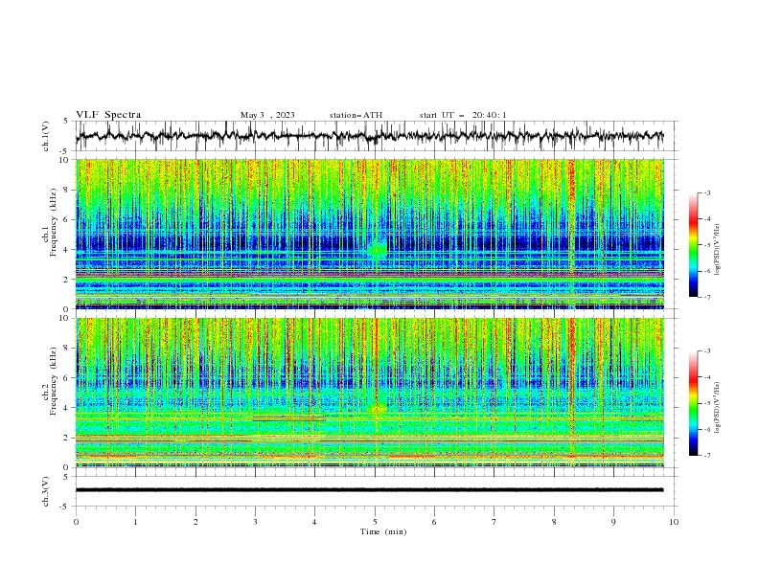This screenshot has width=759, height=586.
Task: Click the green burst near 5 min in ch.1 spectrogram
Action: tap(377, 250)
